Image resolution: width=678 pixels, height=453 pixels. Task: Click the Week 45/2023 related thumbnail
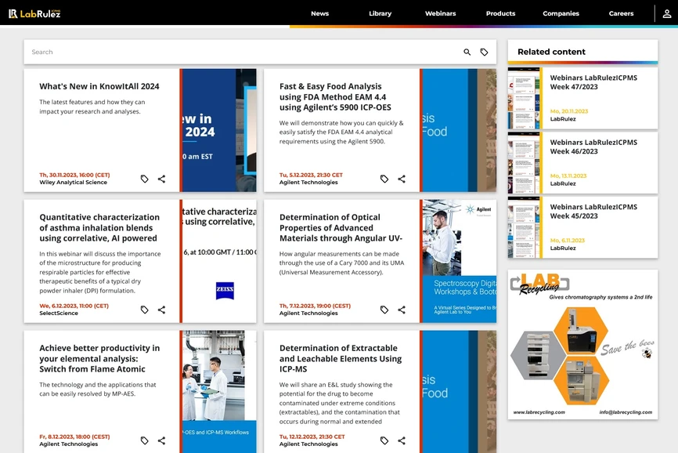pos(524,227)
